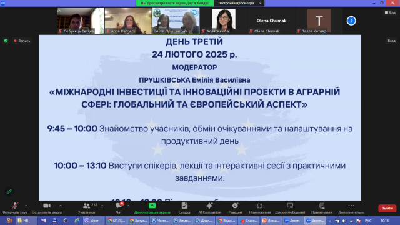Expand the arrow beside Чат
Image resolution: width=400 pixels, height=225 pixels.
pos(129,206)
